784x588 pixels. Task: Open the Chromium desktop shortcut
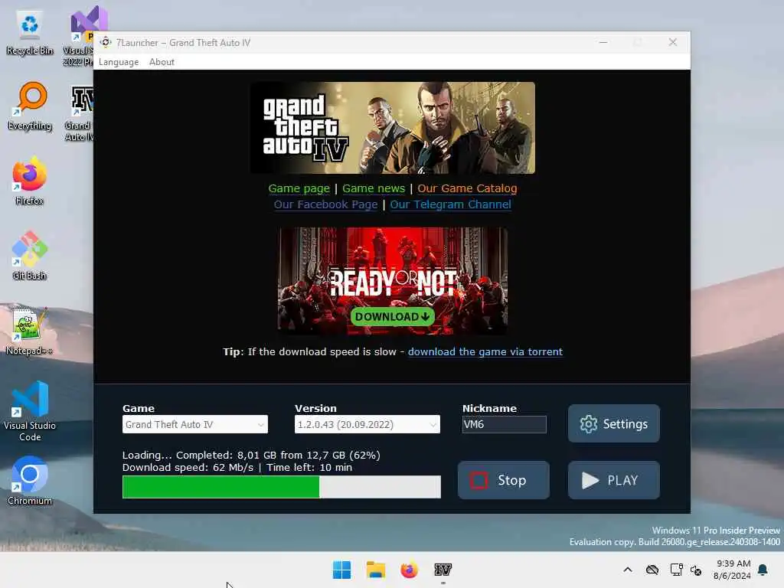tap(30, 481)
